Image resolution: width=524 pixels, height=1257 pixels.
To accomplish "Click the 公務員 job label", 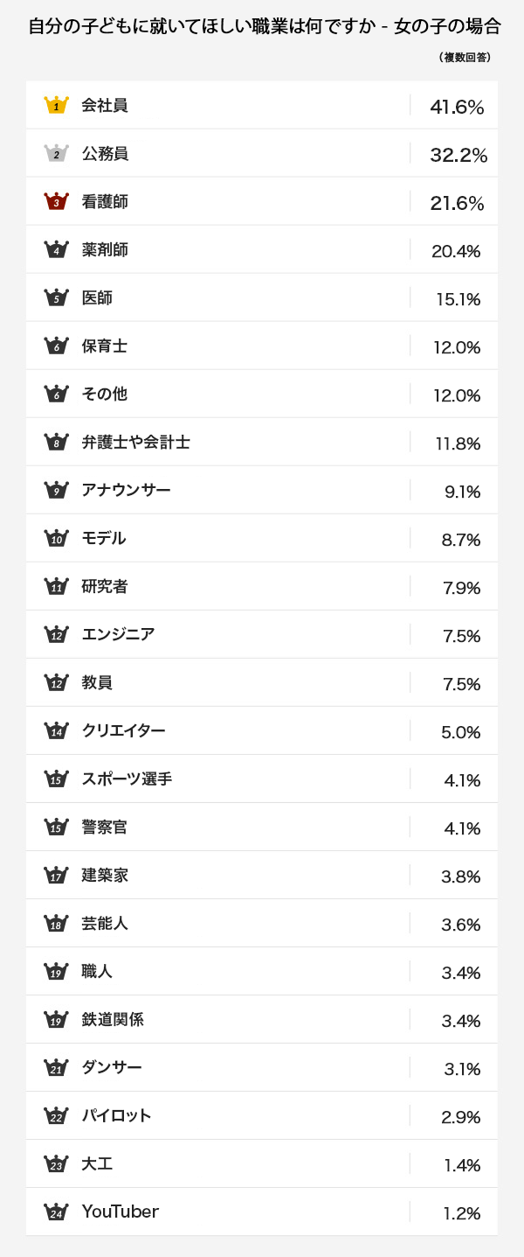I will [x=105, y=153].
